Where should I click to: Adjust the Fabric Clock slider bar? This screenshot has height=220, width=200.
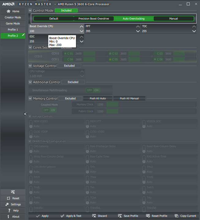click(x=151, y=111)
